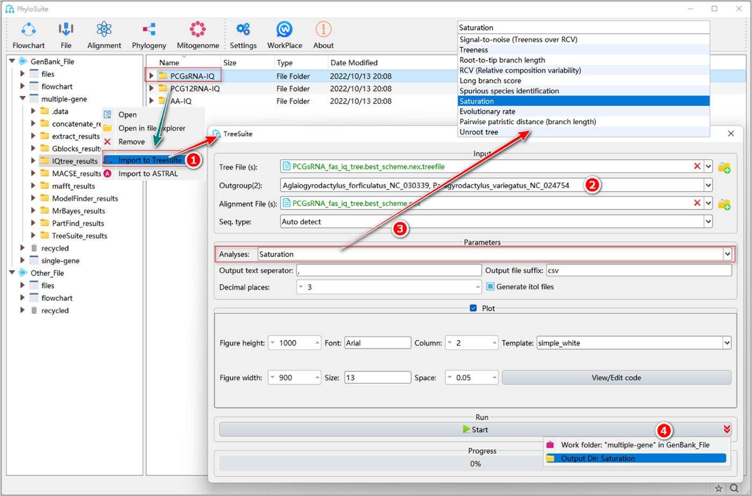Expand the PCG12RNA-IQ folder row
Viewport: 752px width, 496px height.
(151, 88)
